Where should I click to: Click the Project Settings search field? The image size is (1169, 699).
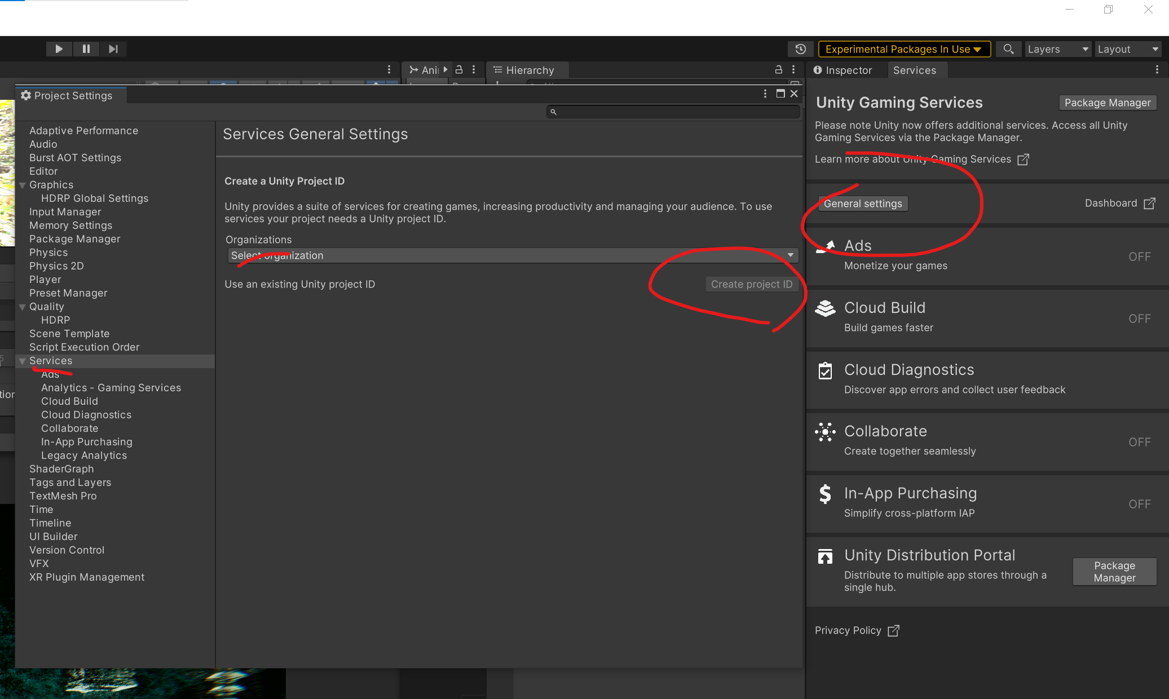tap(673, 112)
